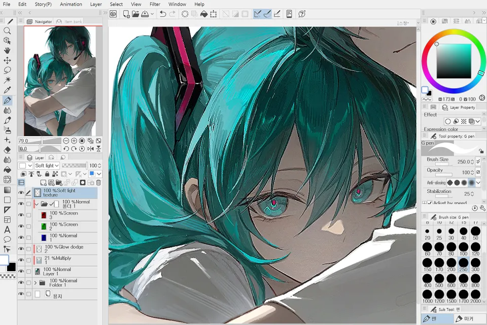This screenshot has height=325, width=487.
Task: Click the zoom out navigator icon
Action: pyautogui.click(x=66, y=141)
